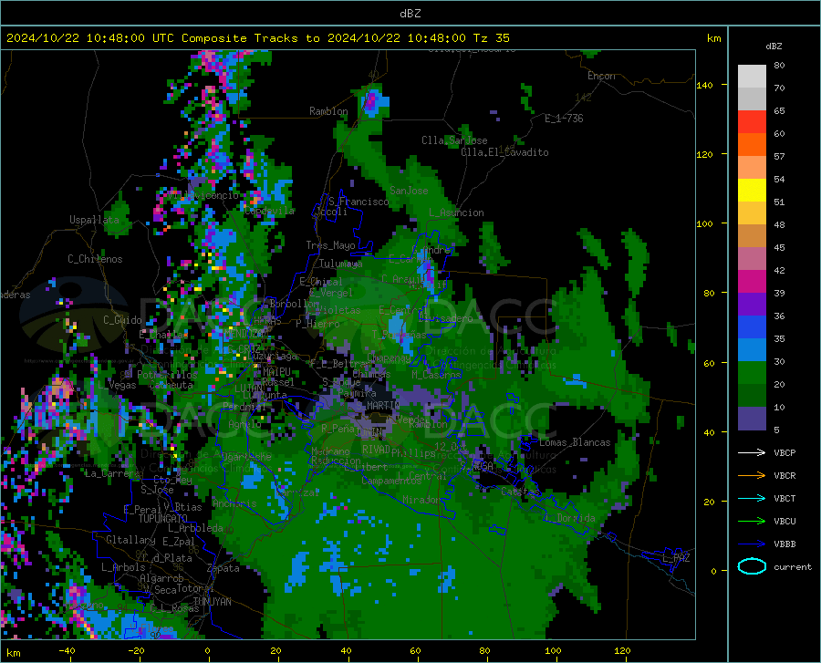Click the 'Uspallata' map label
821x663 pixels.
point(94,220)
